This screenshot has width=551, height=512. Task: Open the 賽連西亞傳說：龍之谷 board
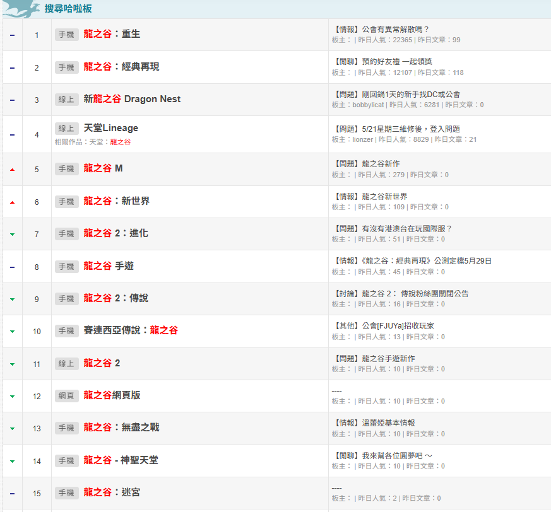(x=131, y=330)
